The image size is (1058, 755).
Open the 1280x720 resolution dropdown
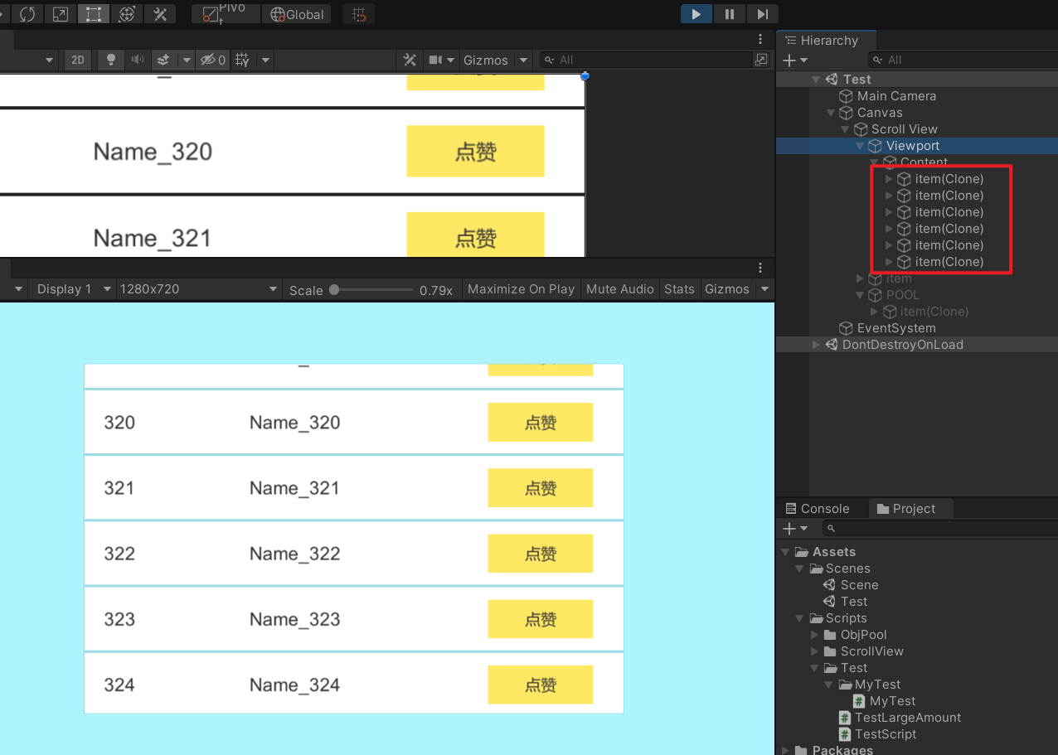tap(198, 289)
